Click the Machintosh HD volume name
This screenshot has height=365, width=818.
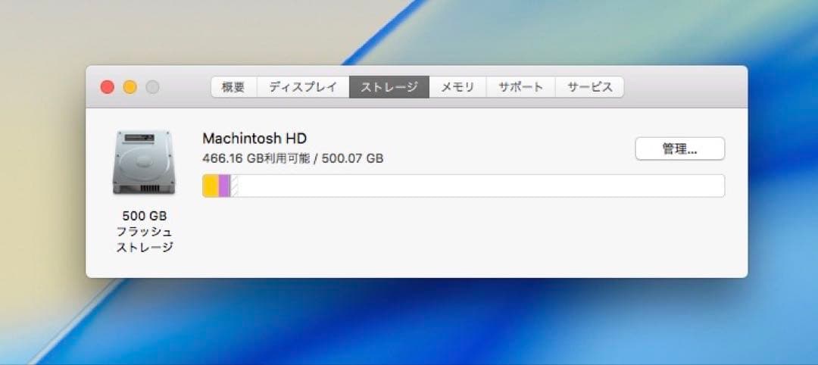[x=254, y=138]
